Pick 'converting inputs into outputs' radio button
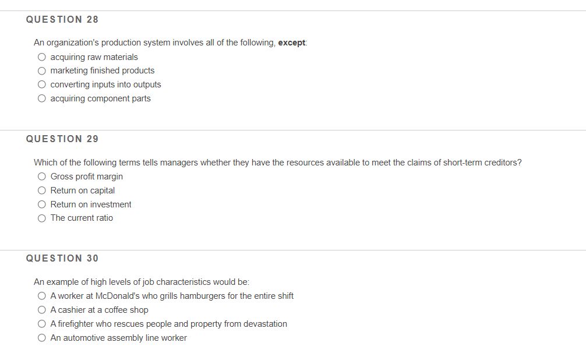 (x=42, y=84)
